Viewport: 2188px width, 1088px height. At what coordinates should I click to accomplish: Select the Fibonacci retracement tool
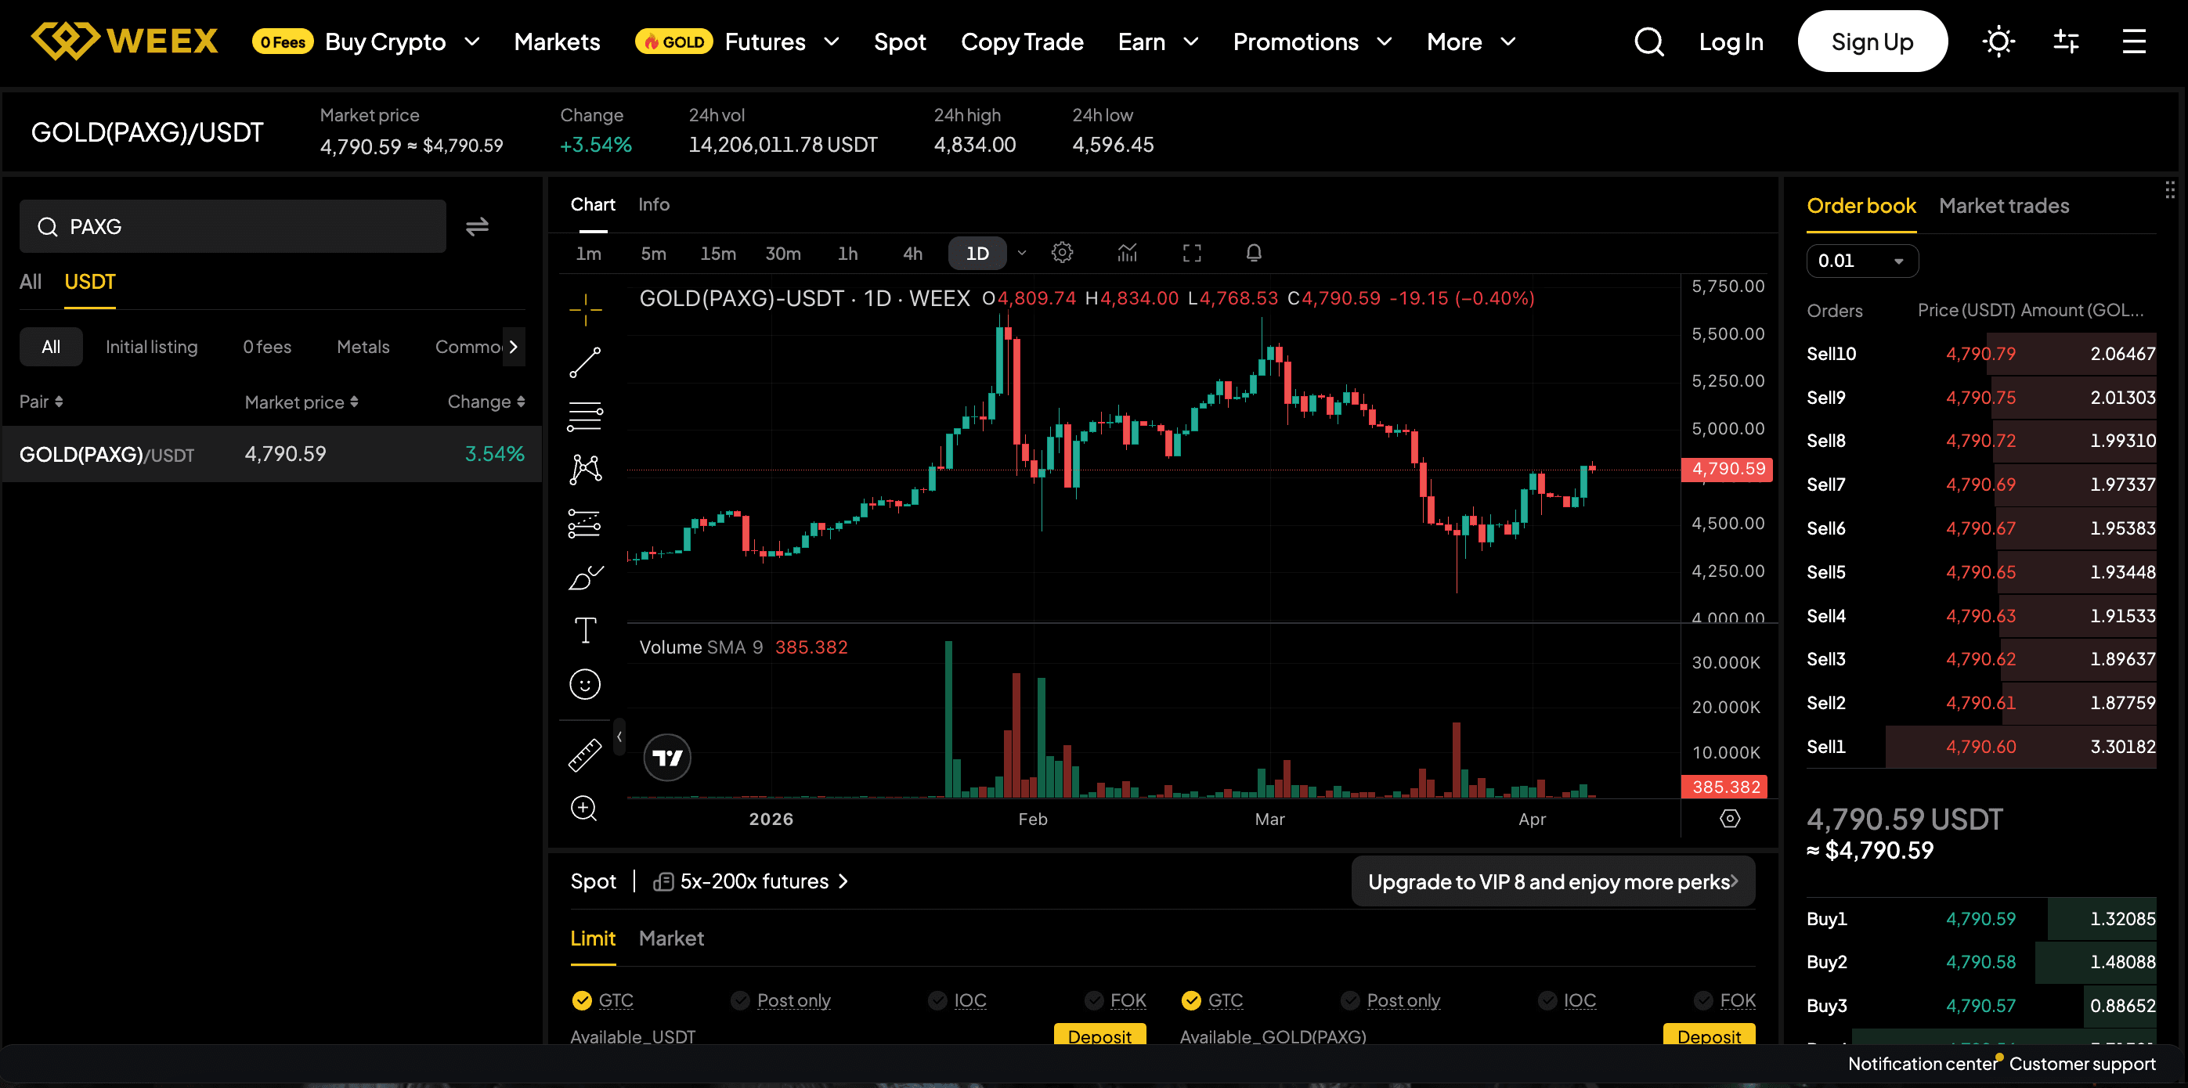pyautogui.click(x=585, y=416)
